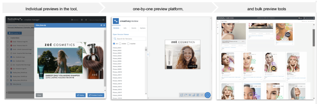The height and width of the screenshot is (104, 319).
Task: Click the Search for Versions field
Action: click(x=129, y=39)
